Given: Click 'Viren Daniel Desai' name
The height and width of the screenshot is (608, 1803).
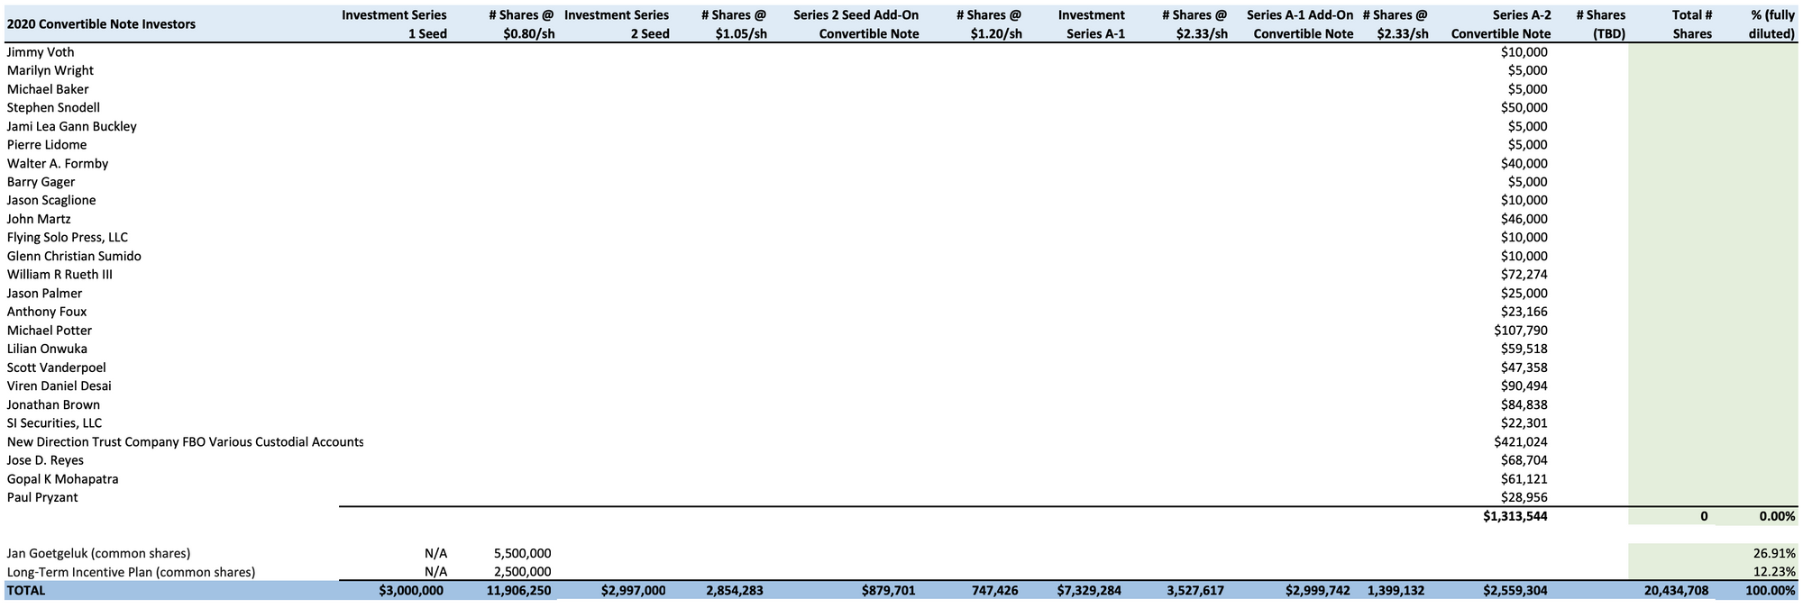Looking at the screenshot, I should coord(59,386).
